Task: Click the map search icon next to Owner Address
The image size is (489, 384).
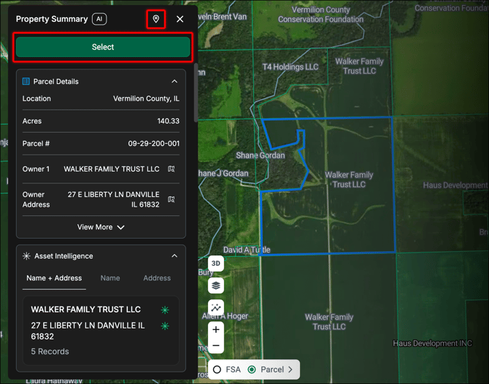Action: (x=172, y=199)
